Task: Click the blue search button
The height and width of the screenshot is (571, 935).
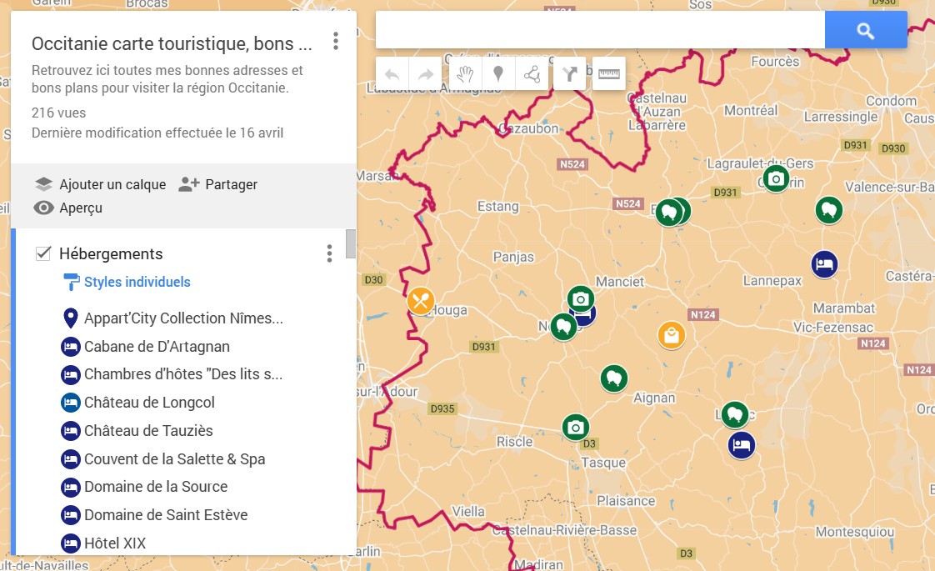Action: tap(865, 30)
